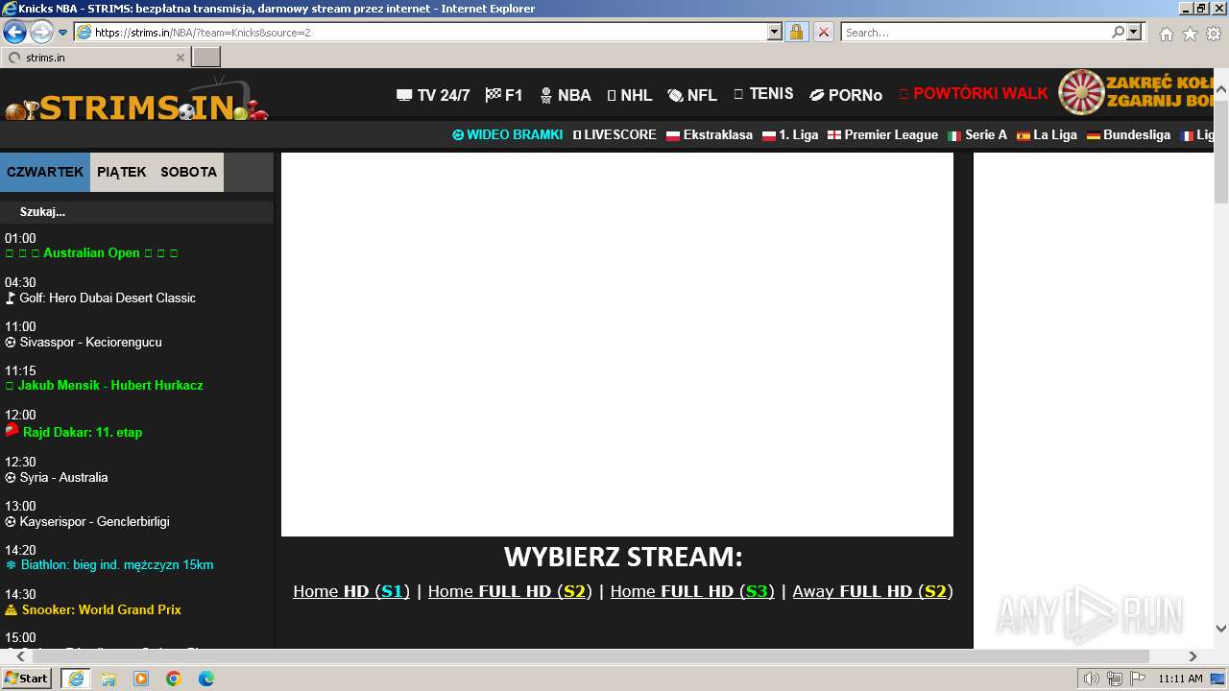The width and height of the screenshot is (1229, 691).
Task: Open Rajd Dakar: 11. etap event
Action: point(74,432)
